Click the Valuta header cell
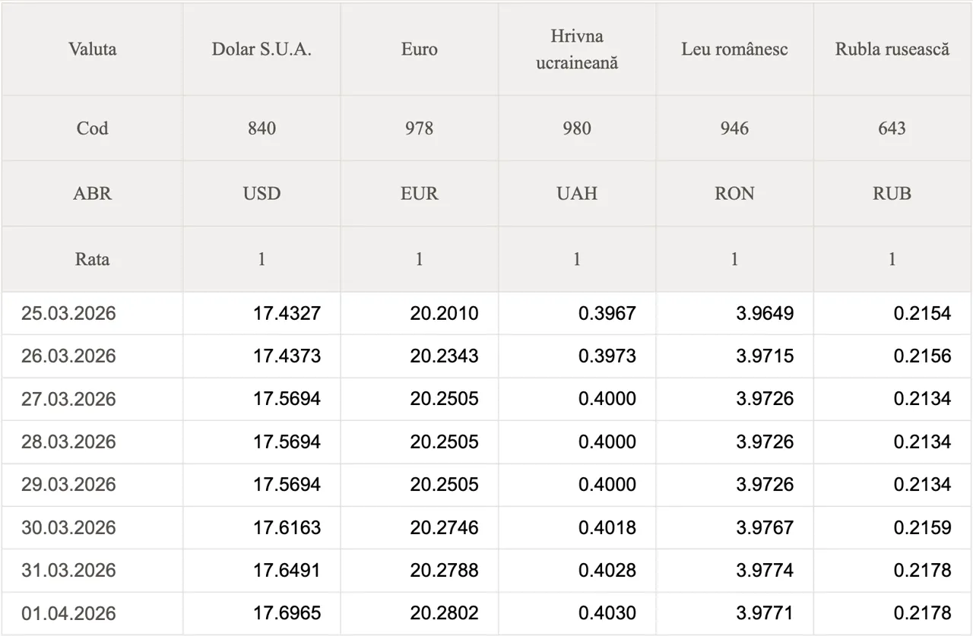Viewport: 973px width, 636px height. click(92, 49)
